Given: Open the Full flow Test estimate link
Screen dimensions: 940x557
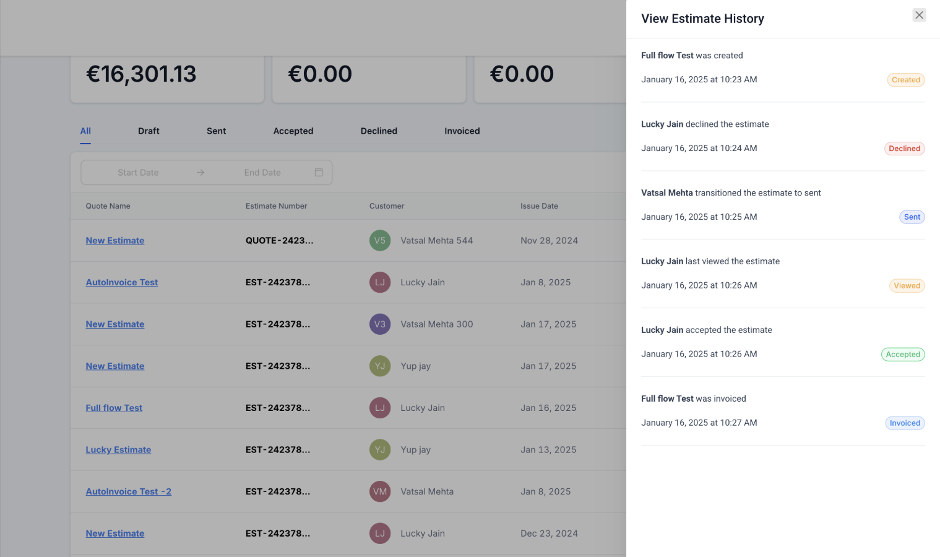Looking at the screenshot, I should click(x=114, y=408).
